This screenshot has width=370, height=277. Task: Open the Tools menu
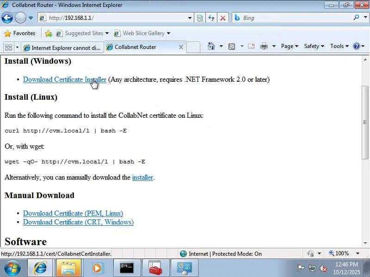(x=339, y=46)
